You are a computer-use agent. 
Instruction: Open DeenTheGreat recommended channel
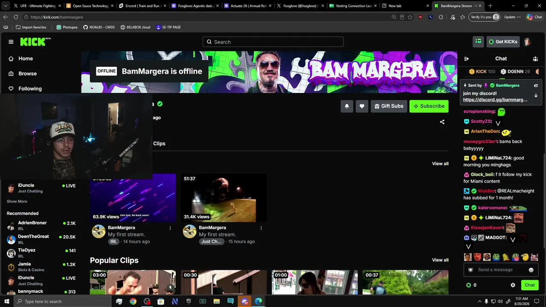[41, 239]
